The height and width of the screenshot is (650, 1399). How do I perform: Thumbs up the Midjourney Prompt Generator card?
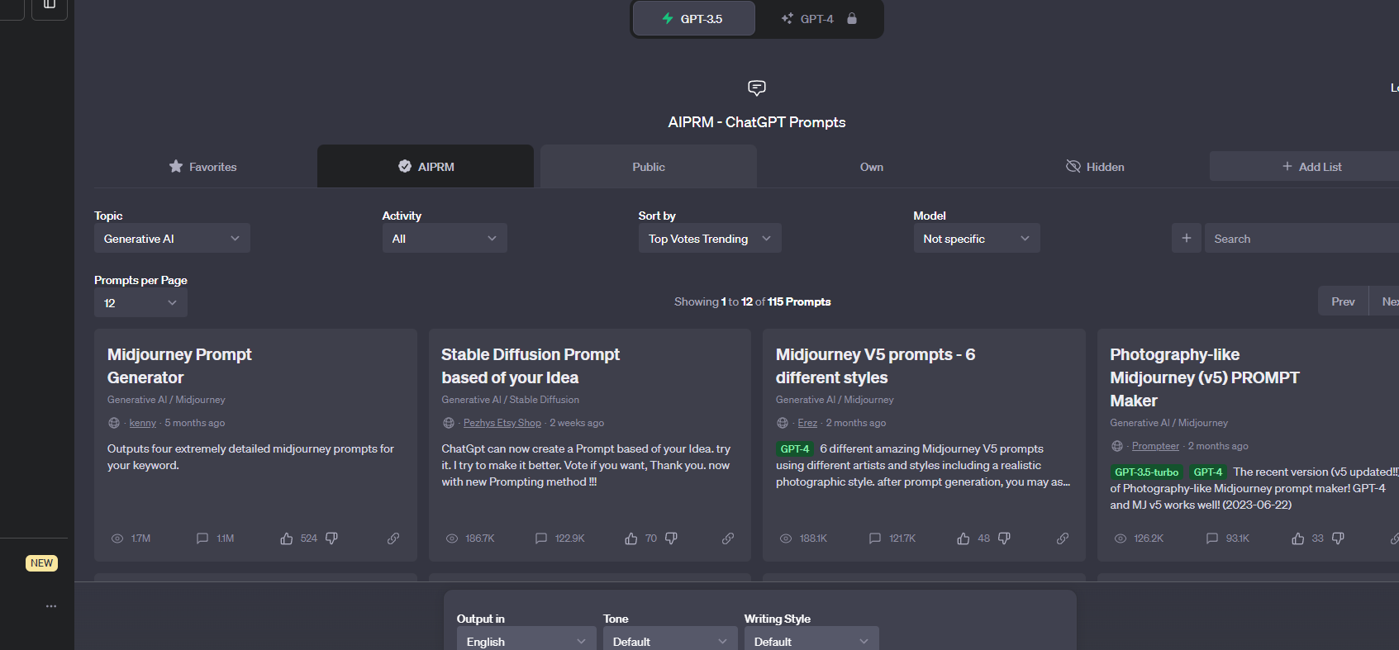coord(287,539)
